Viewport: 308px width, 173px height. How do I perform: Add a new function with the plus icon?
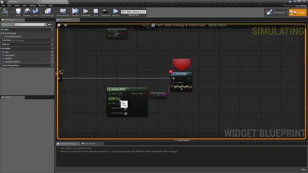[52, 40]
